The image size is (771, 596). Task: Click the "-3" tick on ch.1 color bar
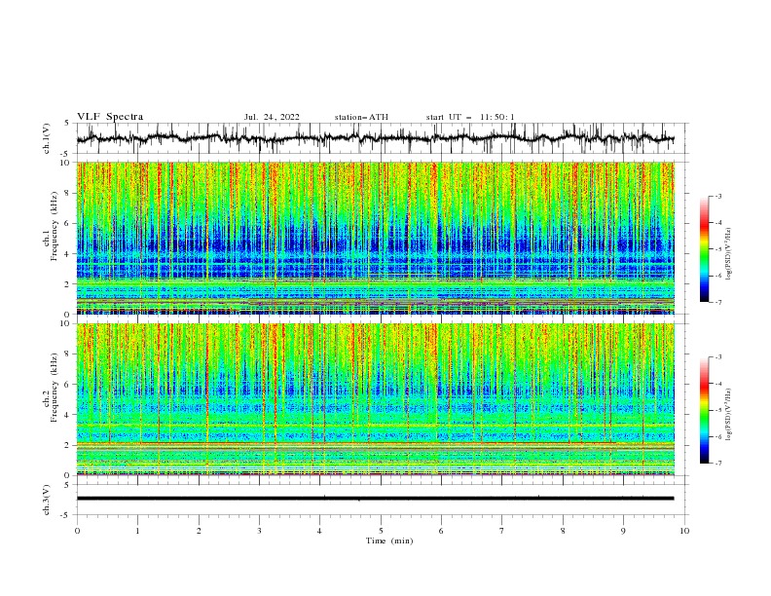pyautogui.click(x=717, y=196)
